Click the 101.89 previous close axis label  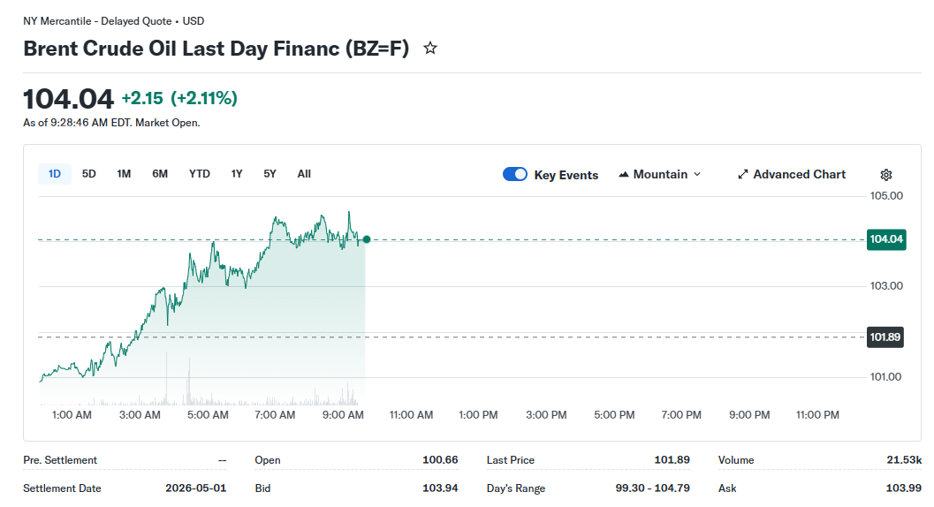(x=885, y=337)
